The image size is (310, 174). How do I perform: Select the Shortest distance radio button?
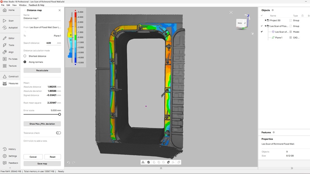[25, 56]
